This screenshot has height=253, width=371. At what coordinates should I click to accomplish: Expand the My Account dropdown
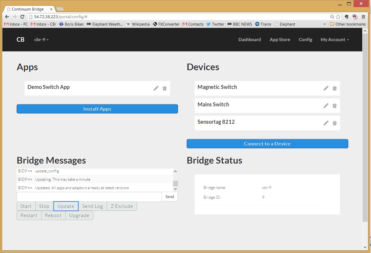coord(335,40)
